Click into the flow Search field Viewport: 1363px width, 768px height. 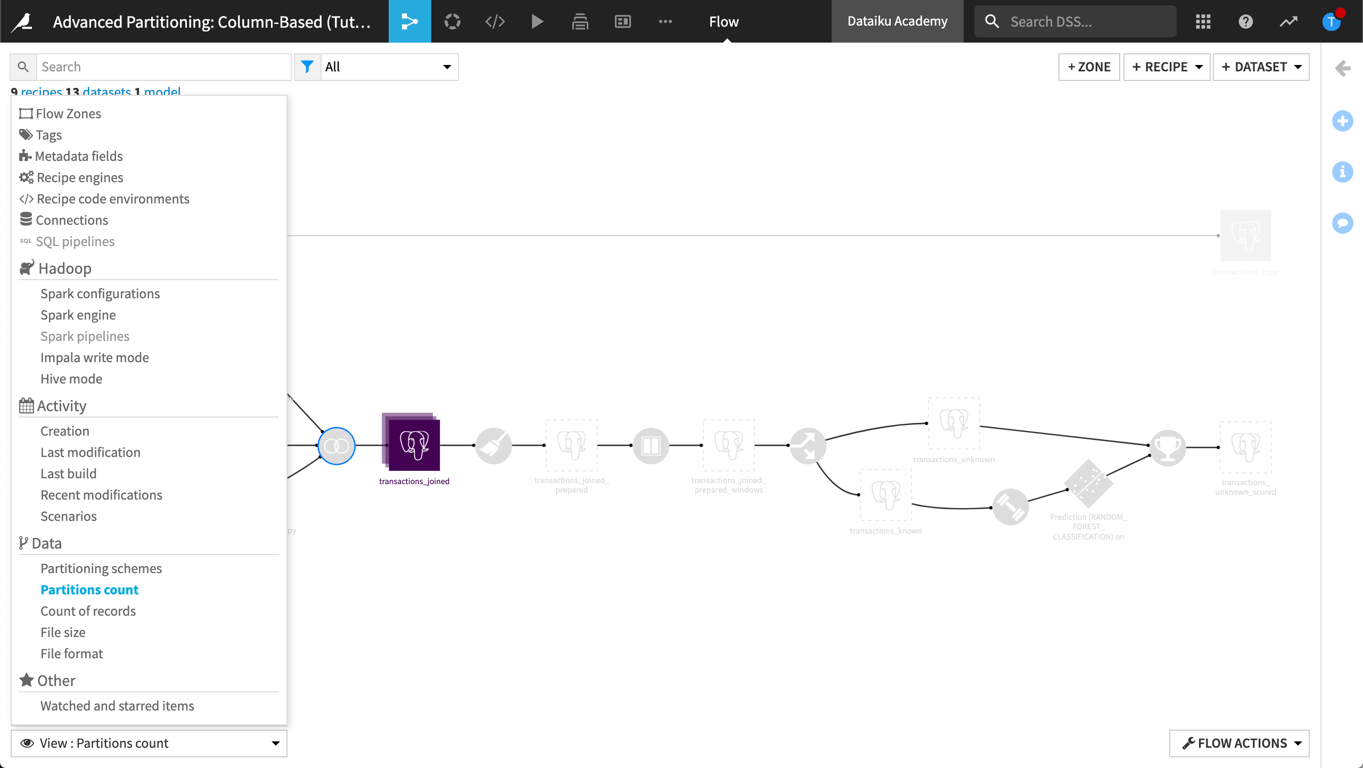pos(163,67)
